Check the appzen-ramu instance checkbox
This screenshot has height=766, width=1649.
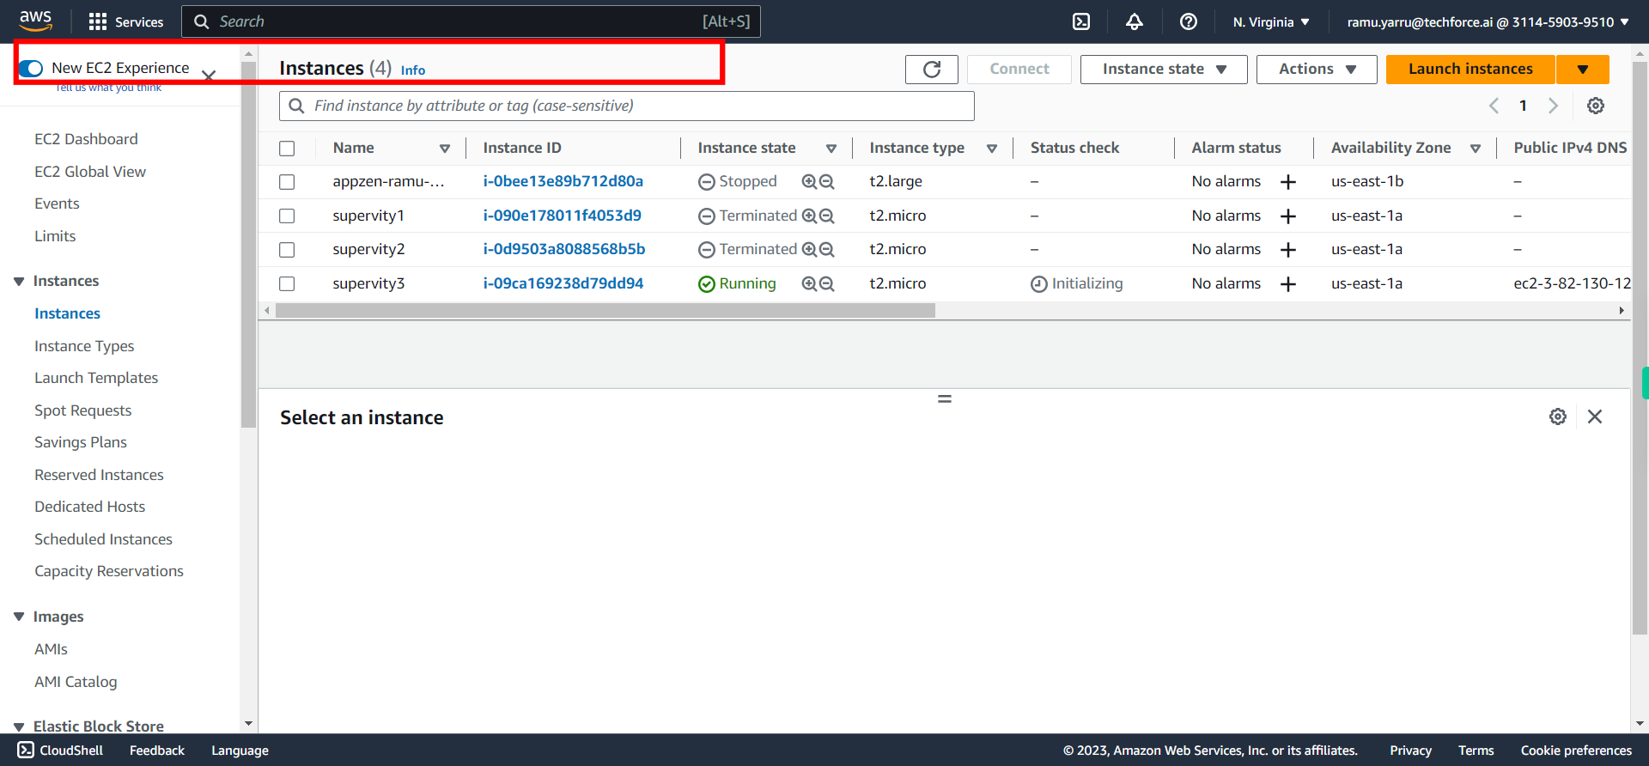287,182
